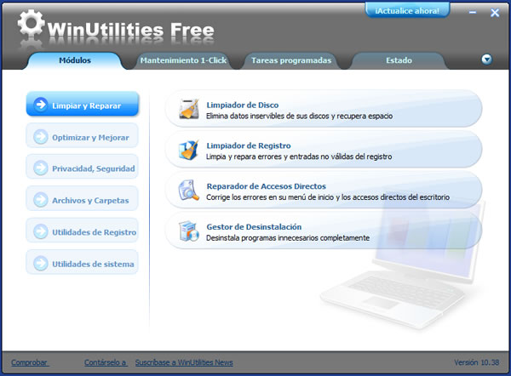Open the Limpiador de Disco broom icon
This screenshot has width=511, height=376.
click(x=189, y=109)
